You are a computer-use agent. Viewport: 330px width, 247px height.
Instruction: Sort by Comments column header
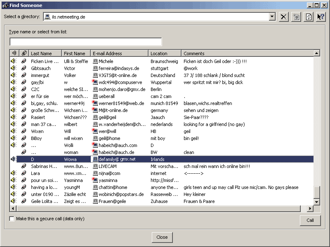point(247,54)
